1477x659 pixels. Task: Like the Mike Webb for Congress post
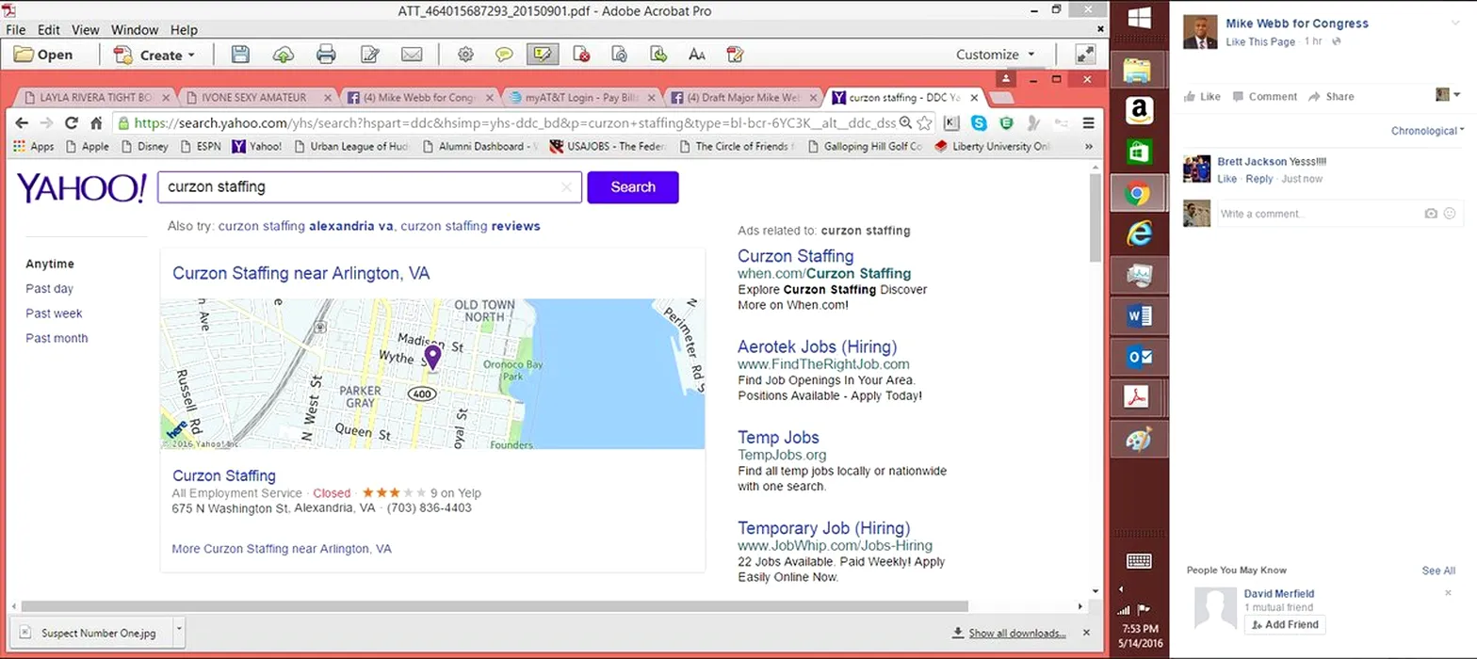(1202, 96)
